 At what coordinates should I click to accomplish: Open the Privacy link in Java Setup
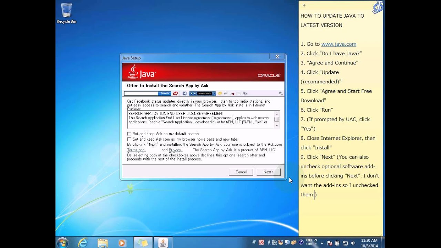click(175, 150)
